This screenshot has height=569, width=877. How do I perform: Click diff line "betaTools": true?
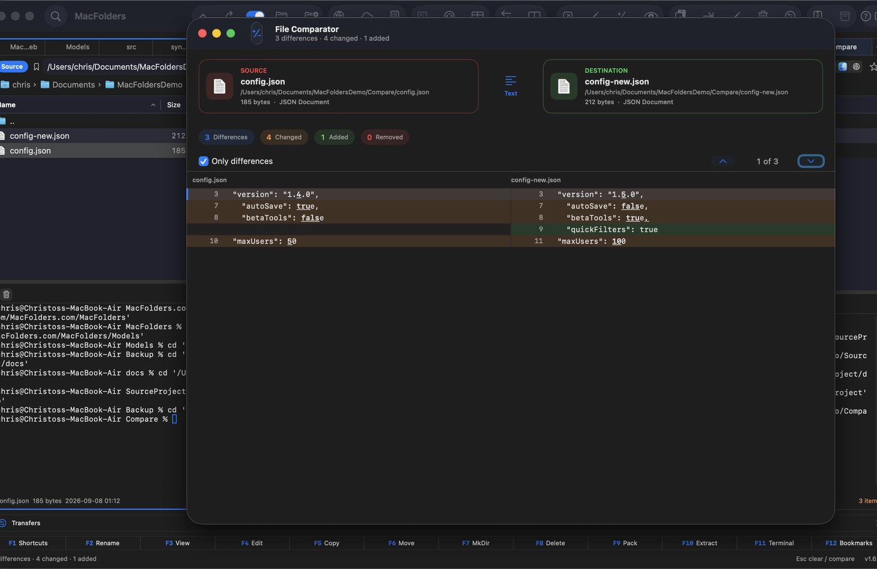point(673,218)
